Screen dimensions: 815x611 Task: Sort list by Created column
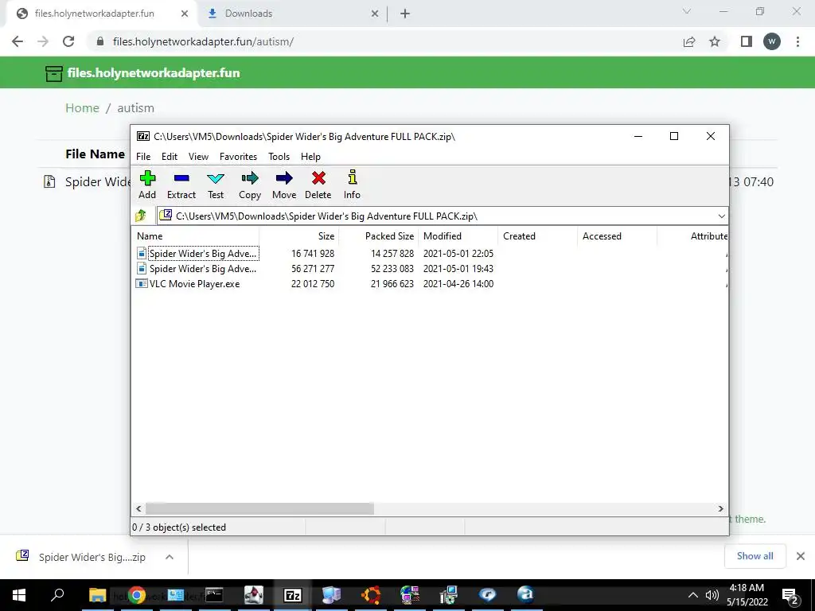click(x=538, y=235)
